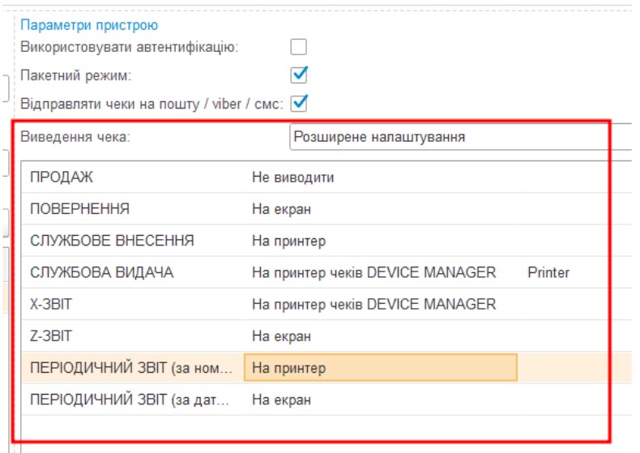
Task: Toggle Відправляти чеки на пошту / viber / смс
Action: 299,103
